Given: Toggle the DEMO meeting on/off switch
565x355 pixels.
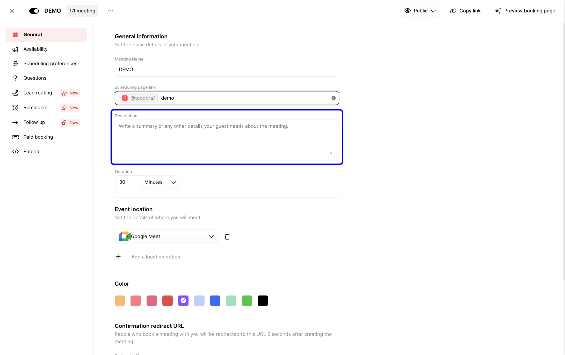Looking at the screenshot, I should tap(34, 11).
